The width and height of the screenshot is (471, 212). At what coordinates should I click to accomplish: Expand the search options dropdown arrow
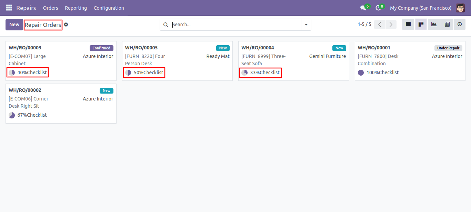pyautogui.click(x=306, y=25)
